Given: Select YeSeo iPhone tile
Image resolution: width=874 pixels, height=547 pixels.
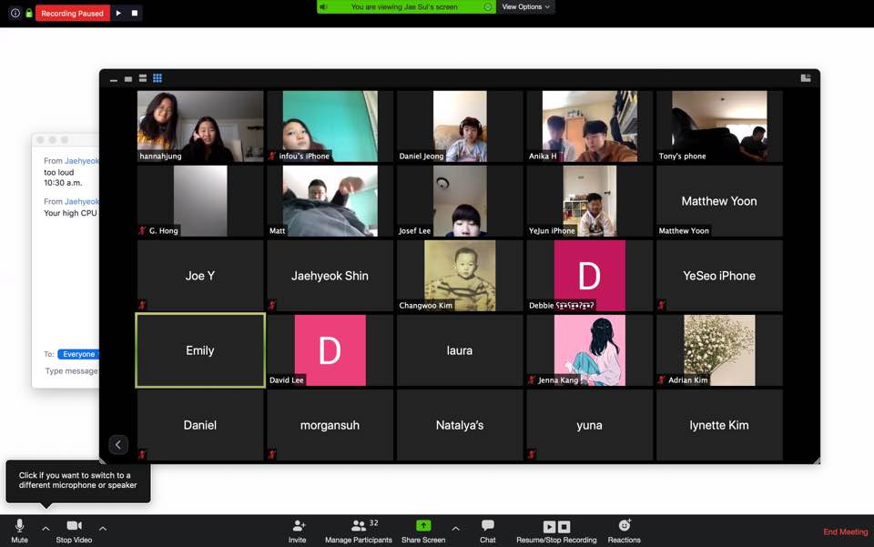Looking at the screenshot, I should [x=719, y=276].
